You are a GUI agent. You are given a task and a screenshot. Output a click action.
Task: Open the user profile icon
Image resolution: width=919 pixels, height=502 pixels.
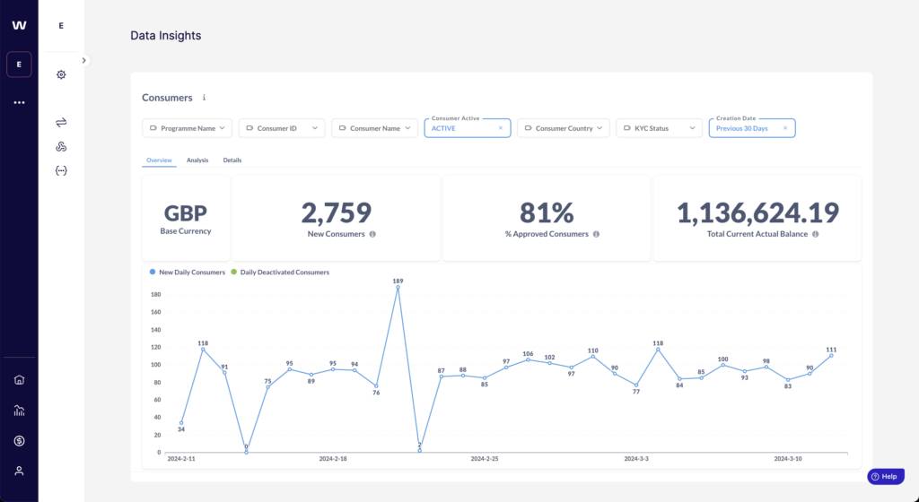tap(19, 471)
